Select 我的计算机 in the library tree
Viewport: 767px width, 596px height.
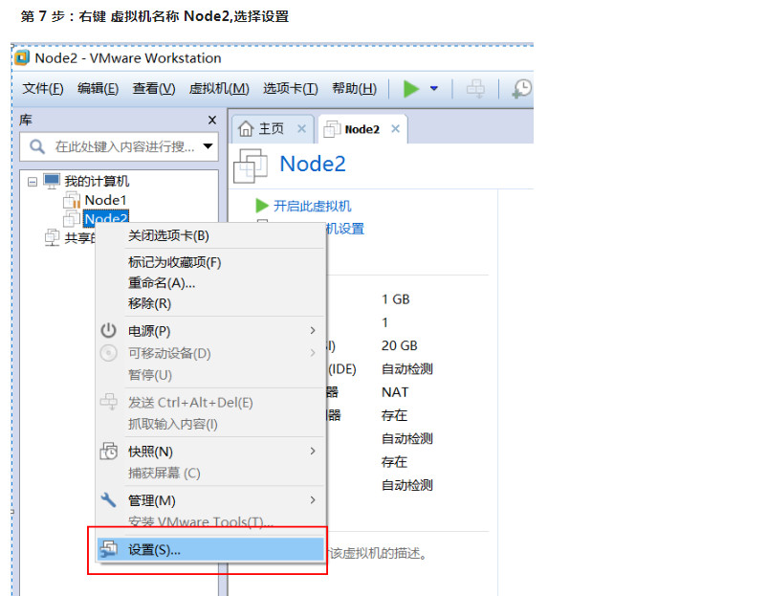coord(97,182)
